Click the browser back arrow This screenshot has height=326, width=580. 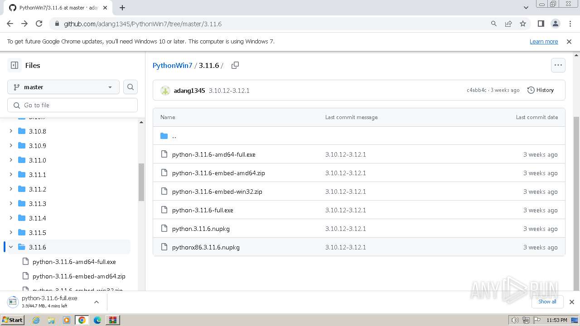coord(10,24)
